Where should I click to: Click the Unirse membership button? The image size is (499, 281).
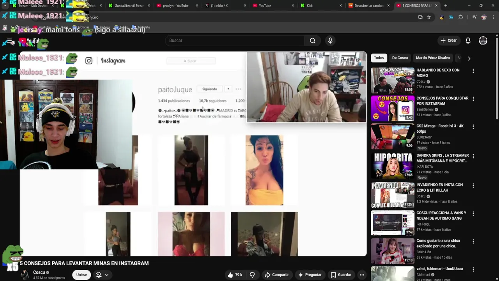pyautogui.click(x=81, y=275)
